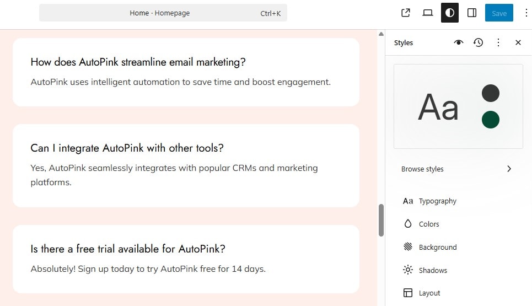Viewport: 532px width, 306px height.
Task: Expand the Browse styles chevron
Action: 509,169
